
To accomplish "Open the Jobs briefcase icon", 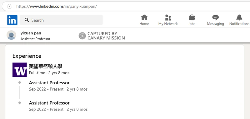I will pos(192,17).
